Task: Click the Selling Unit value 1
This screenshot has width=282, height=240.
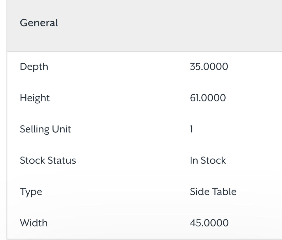Action: 191,129
